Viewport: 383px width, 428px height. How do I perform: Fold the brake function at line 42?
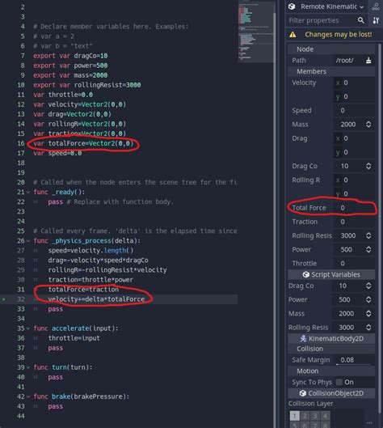point(28,396)
